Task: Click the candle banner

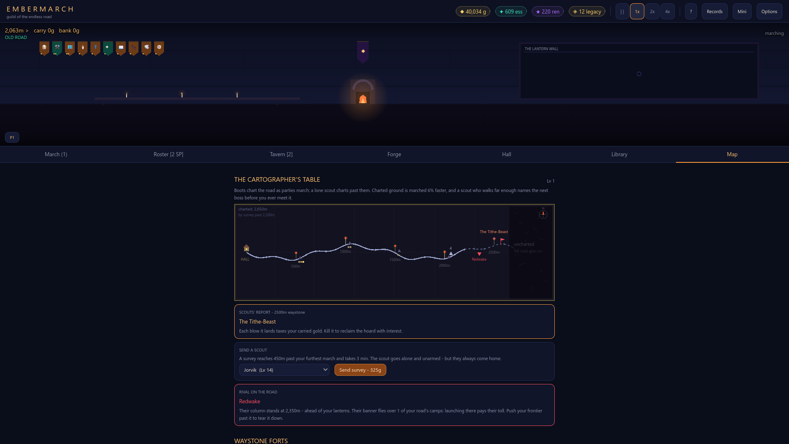Action: tap(83, 48)
